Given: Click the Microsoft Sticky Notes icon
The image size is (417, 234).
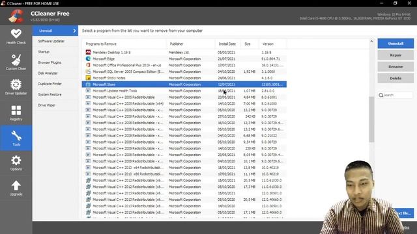Looking at the screenshot, I should tap(88, 78).
